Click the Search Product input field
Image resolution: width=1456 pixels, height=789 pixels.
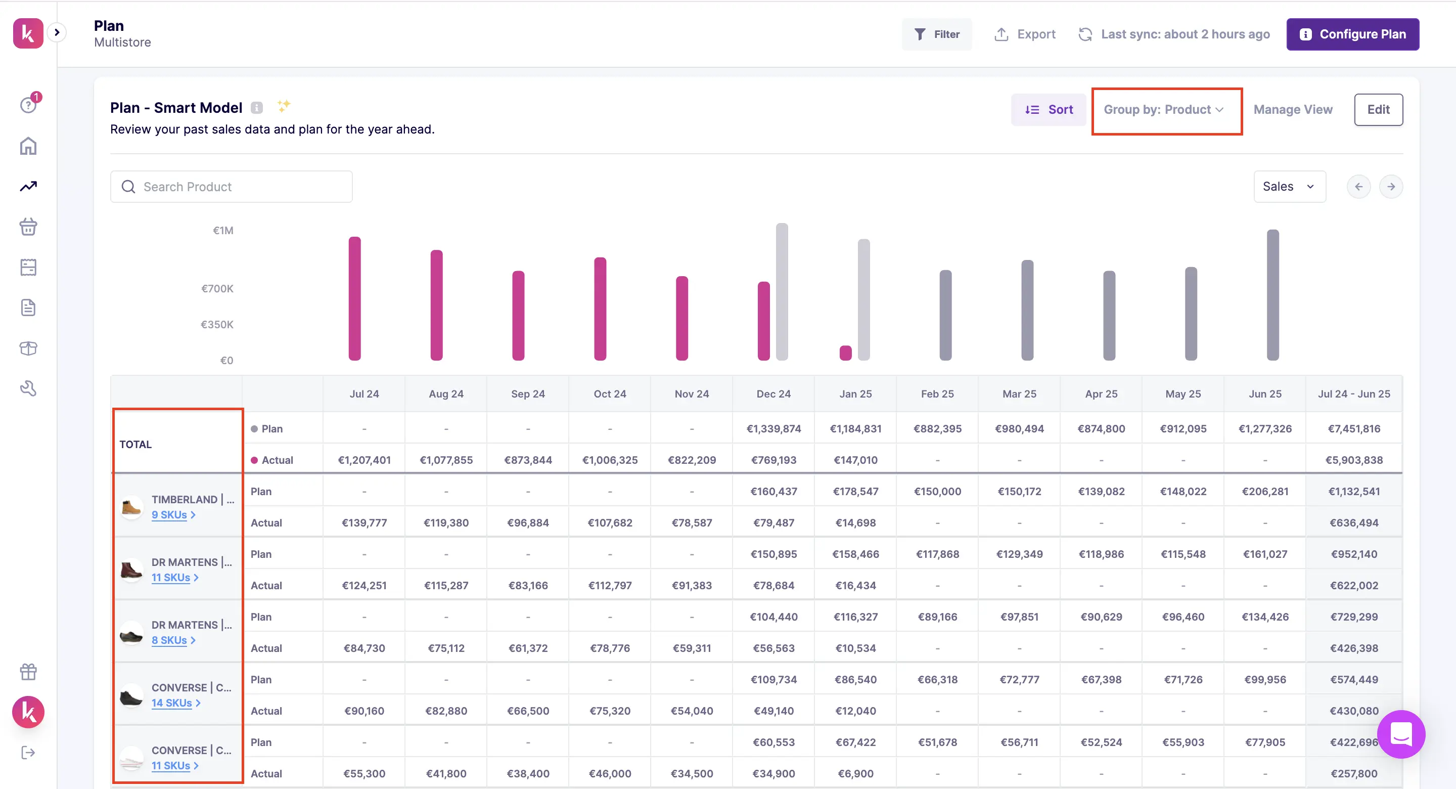[x=232, y=187]
